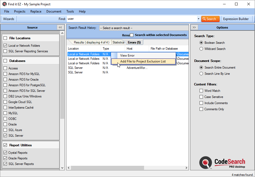The width and height of the screenshot is (255, 177).
Task: Uncheck the SQL Server database checkbox
Action: pyautogui.click(x=5, y=136)
